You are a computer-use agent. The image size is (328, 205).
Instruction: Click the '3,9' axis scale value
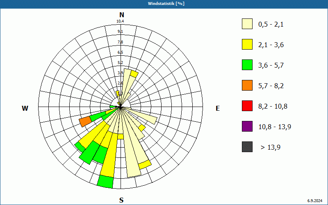coord(120,73)
